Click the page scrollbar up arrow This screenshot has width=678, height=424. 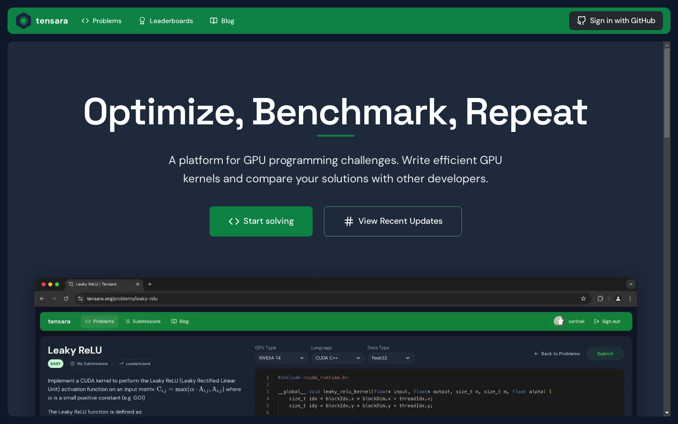pyautogui.click(x=667, y=45)
